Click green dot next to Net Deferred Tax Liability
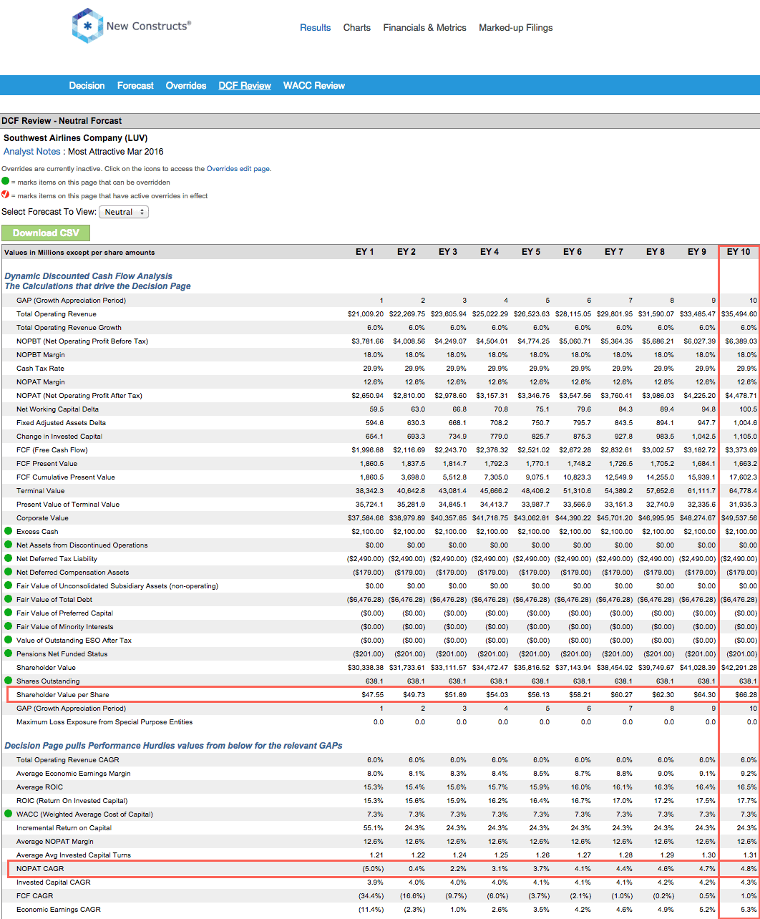Viewport: 760px width, 919px height. (x=8, y=558)
